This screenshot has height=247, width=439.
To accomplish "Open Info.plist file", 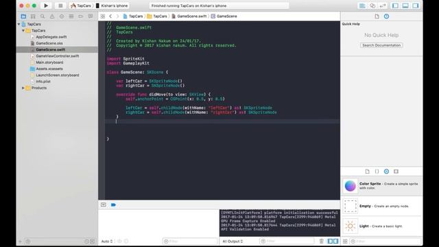I will (43, 82).
